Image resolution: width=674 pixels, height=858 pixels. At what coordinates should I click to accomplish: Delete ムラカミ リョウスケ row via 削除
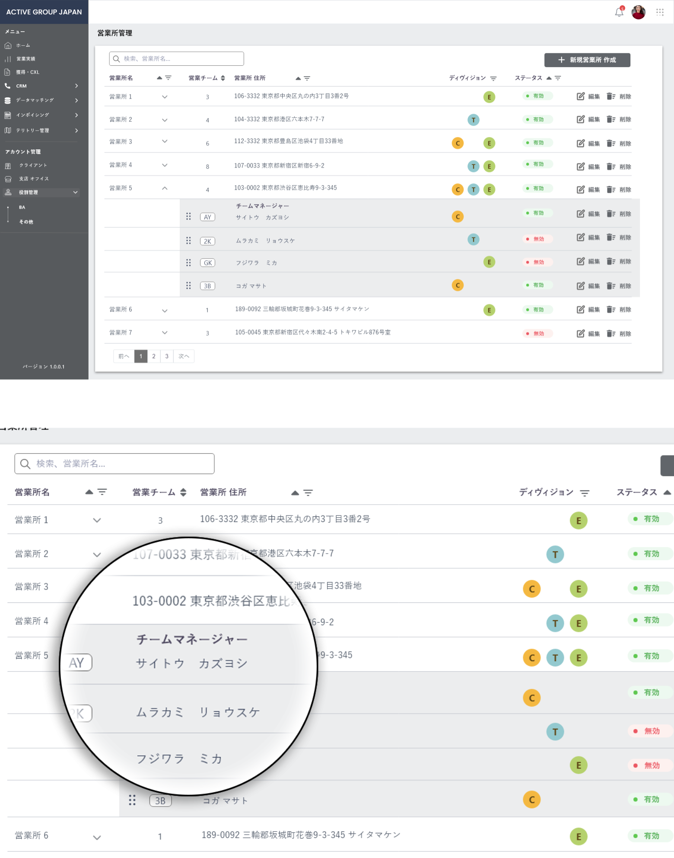619,237
